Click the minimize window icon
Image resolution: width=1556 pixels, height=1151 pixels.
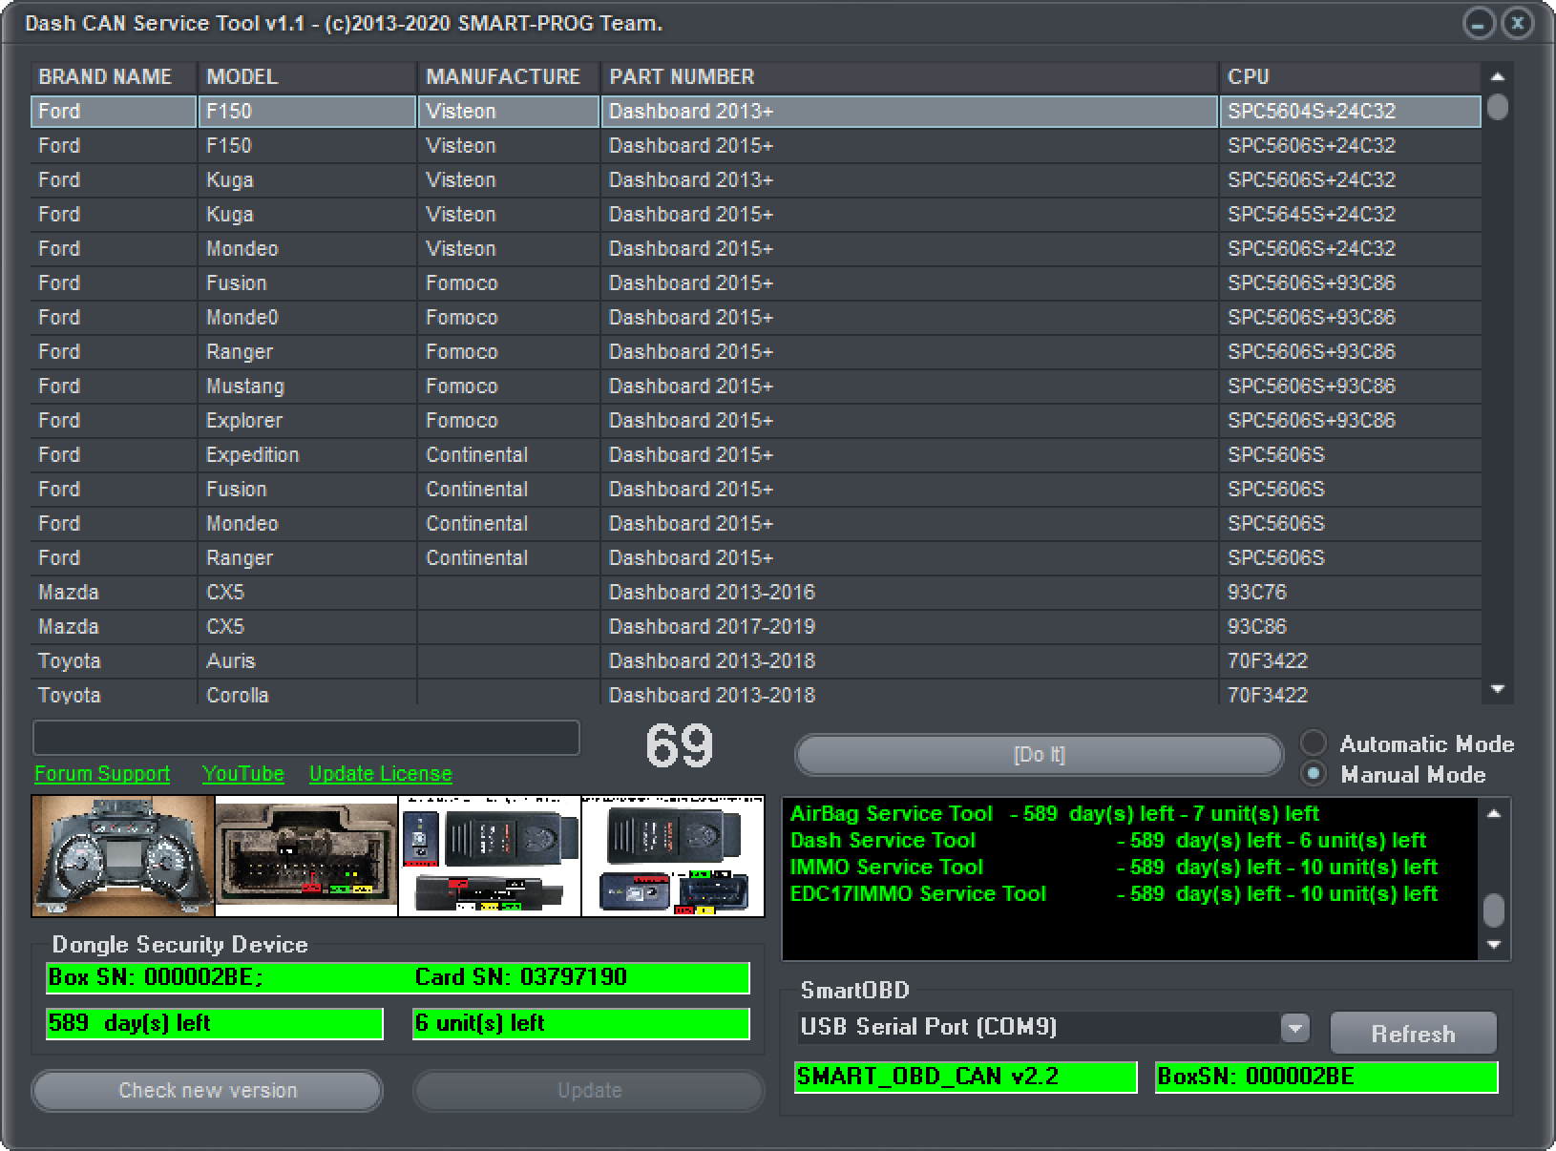[1481, 22]
